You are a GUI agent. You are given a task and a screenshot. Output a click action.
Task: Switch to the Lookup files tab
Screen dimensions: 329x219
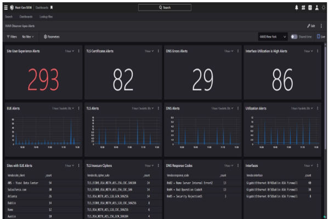tap(46, 17)
